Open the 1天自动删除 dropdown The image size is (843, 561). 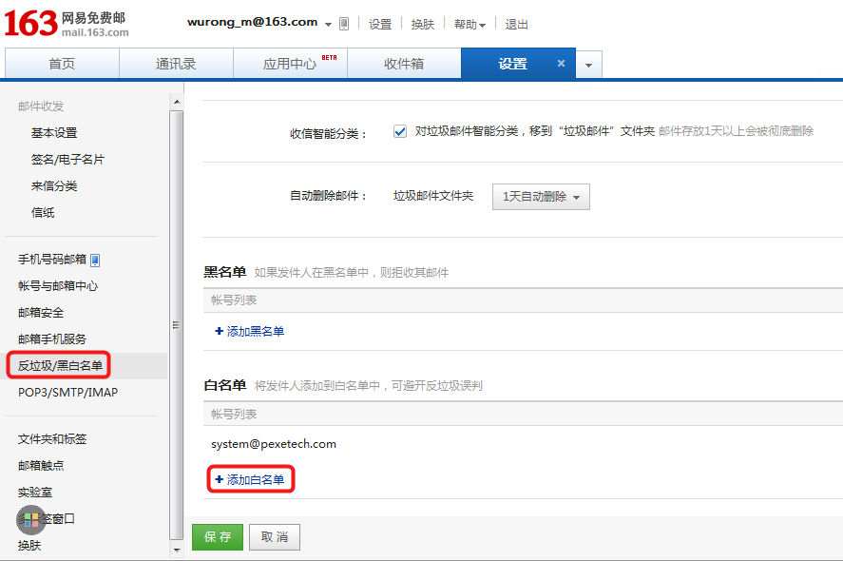542,197
